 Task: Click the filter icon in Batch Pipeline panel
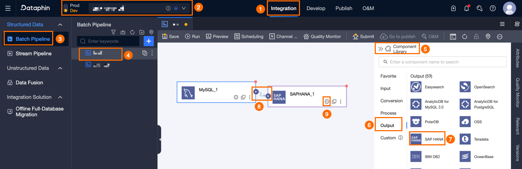tap(113, 32)
